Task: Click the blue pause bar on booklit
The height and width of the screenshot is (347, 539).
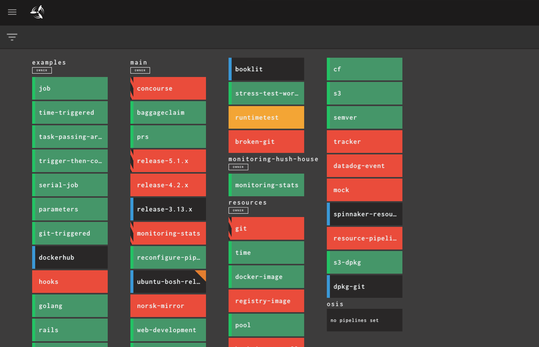Action: coord(230,69)
